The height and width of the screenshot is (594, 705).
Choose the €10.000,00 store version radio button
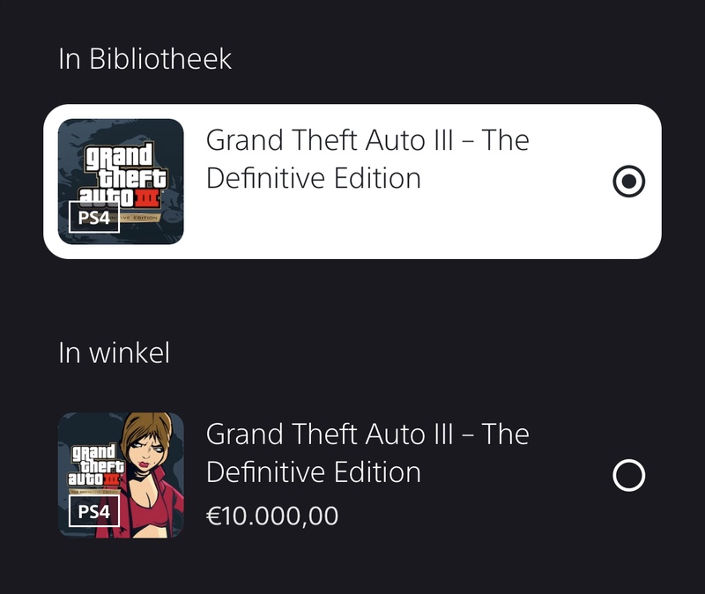point(628,475)
